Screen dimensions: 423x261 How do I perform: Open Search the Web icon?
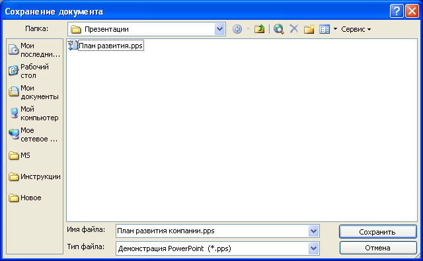click(278, 29)
